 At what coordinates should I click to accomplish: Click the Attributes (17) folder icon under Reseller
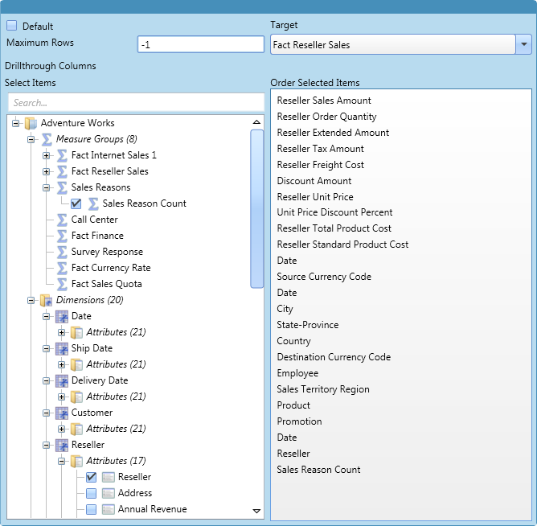[x=76, y=461]
